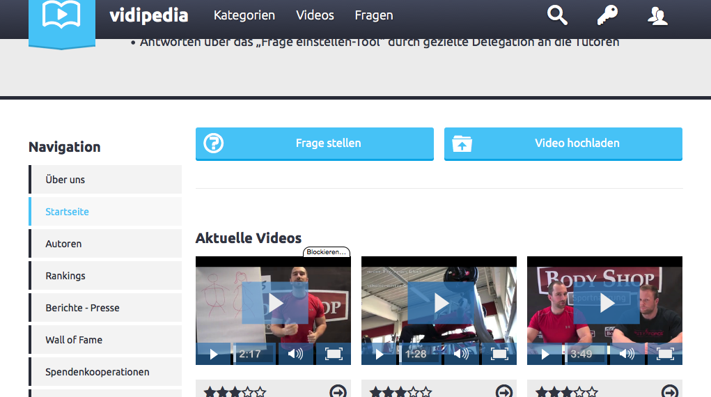This screenshot has width=711, height=397.
Task: Click the 1:28 video time progress bar
Action: [x=420, y=355]
